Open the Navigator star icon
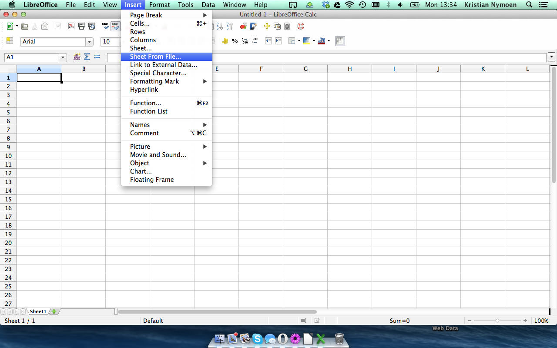This screenshot has height=348, width=557. point(267,26)
